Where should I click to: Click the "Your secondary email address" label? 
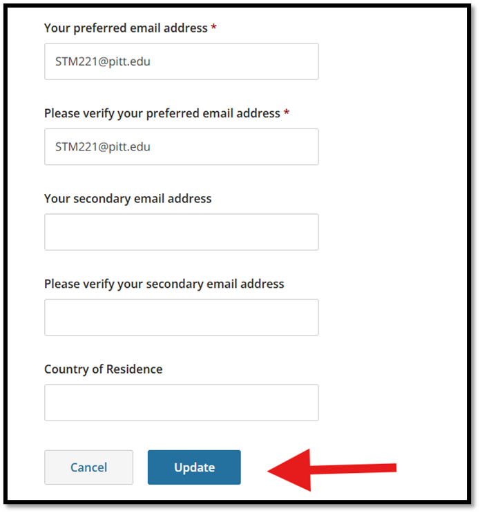(x=128, y=199)
